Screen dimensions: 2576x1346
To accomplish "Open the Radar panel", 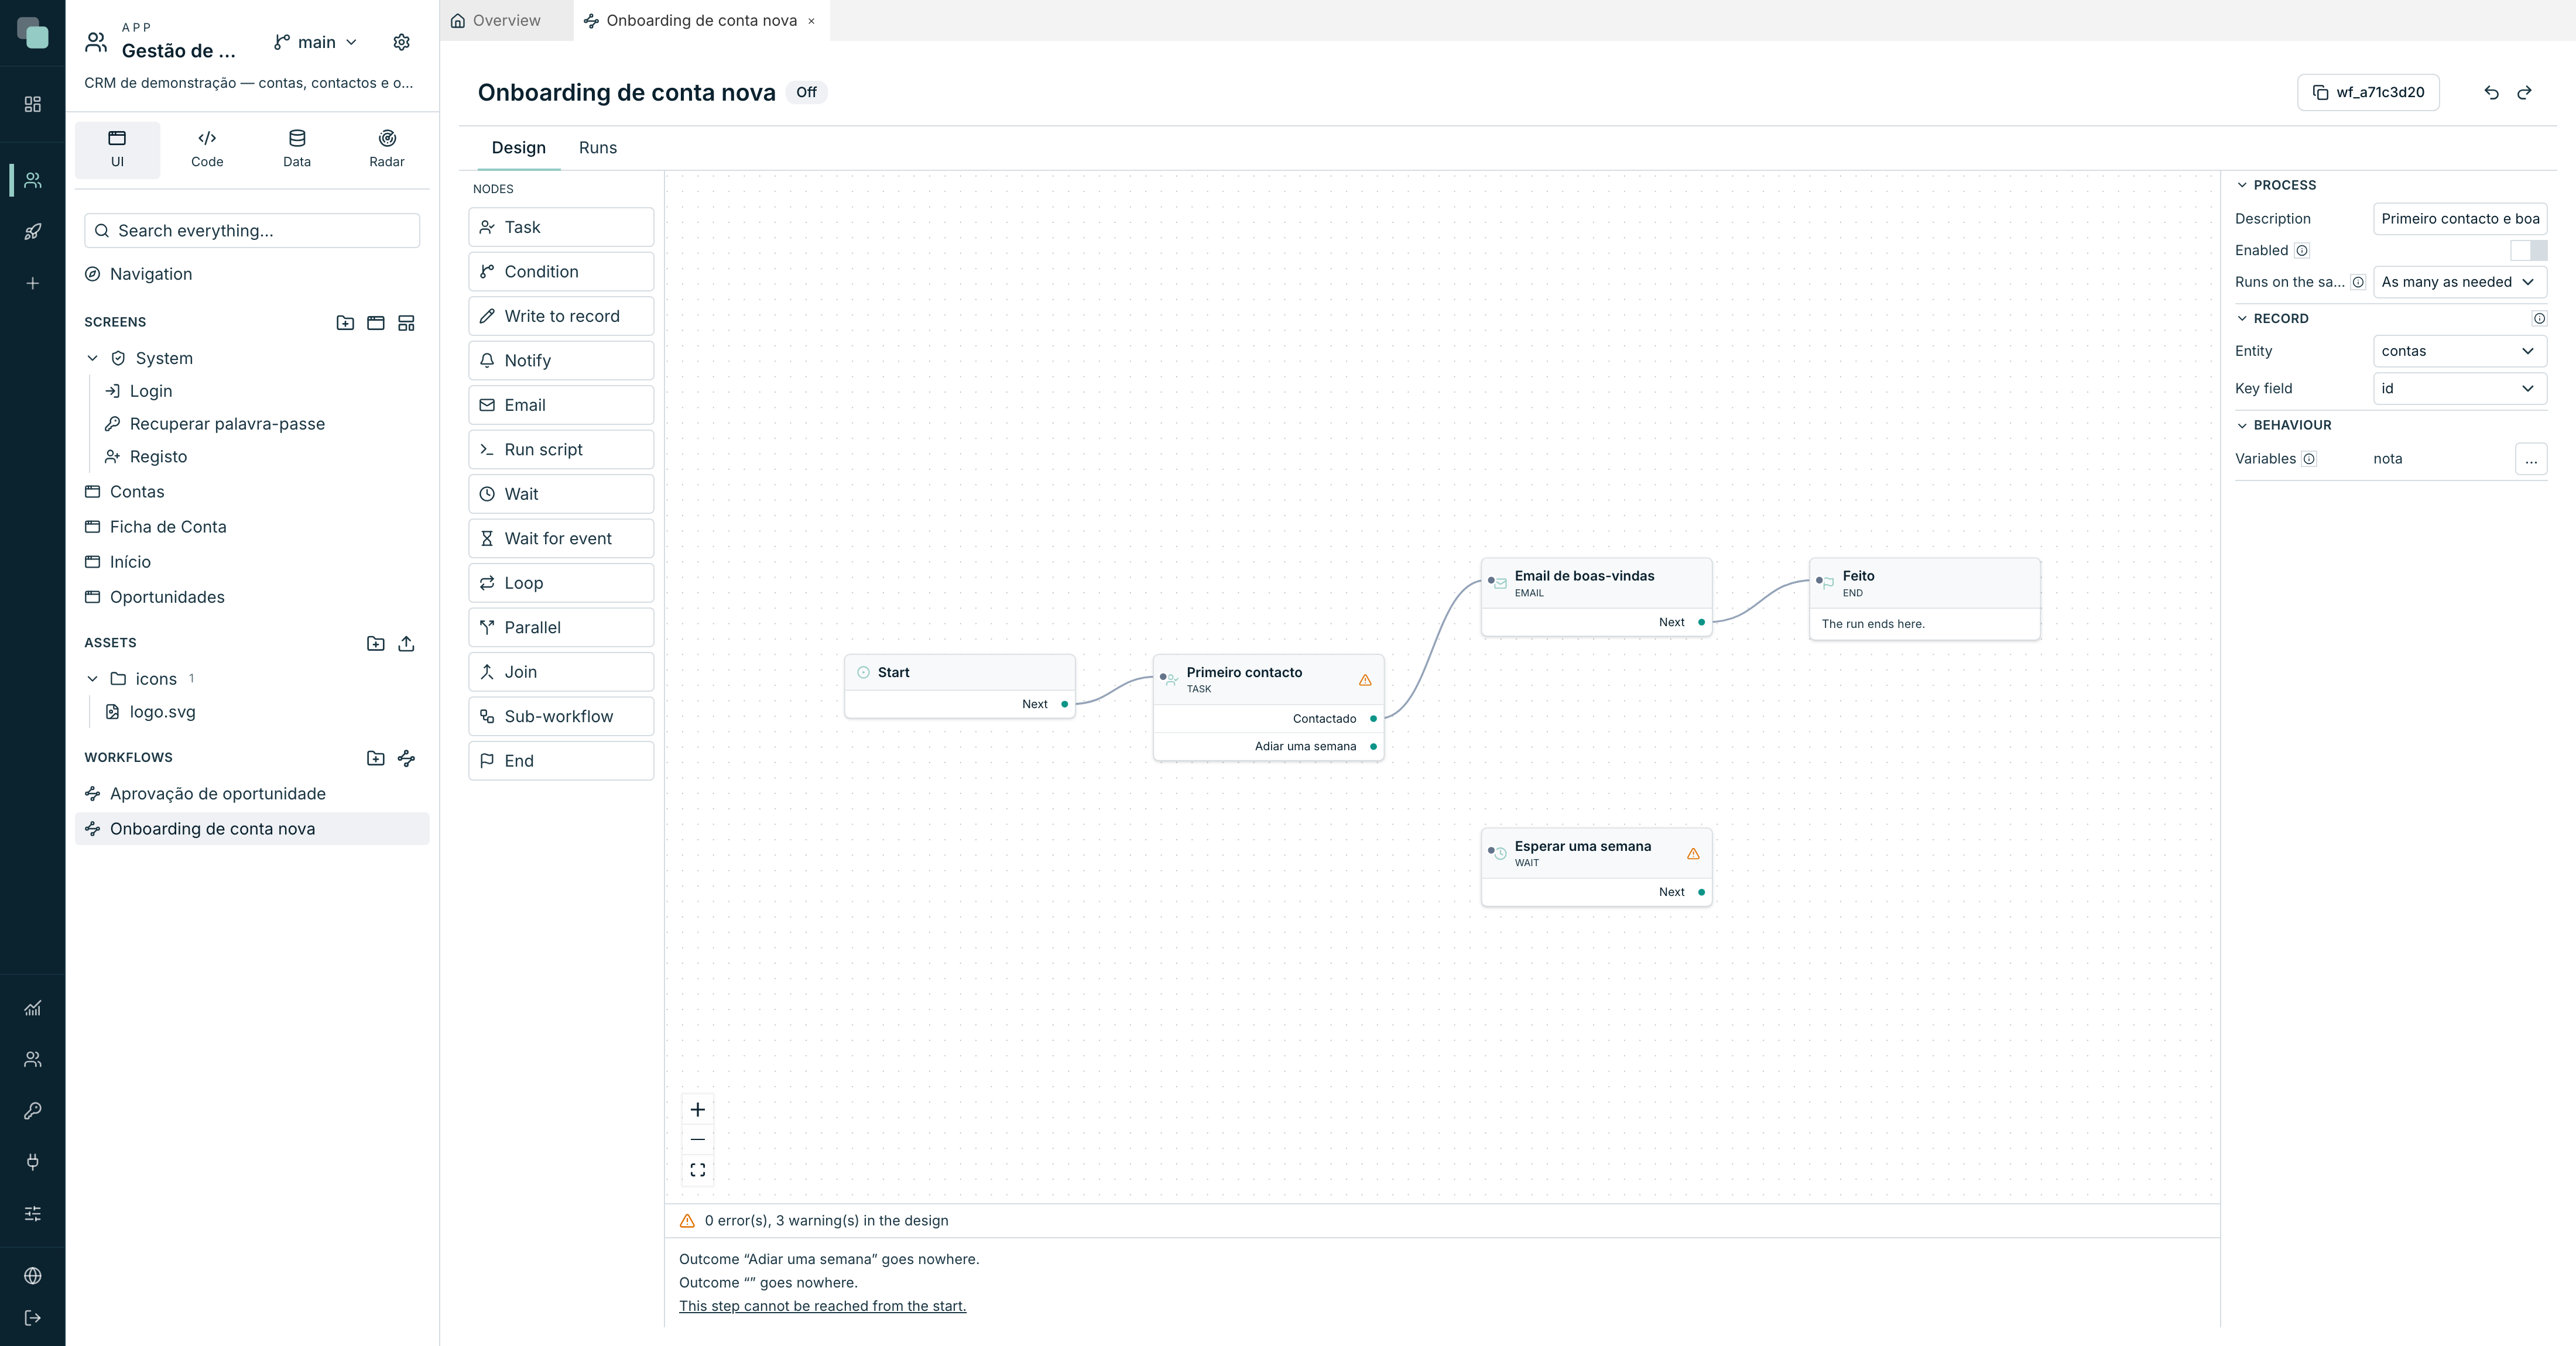I will tap(387, 149).
